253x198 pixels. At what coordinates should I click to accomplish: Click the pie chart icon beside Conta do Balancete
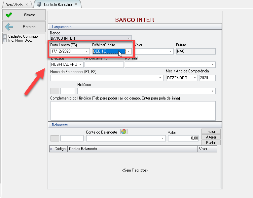tap(124, 132)
